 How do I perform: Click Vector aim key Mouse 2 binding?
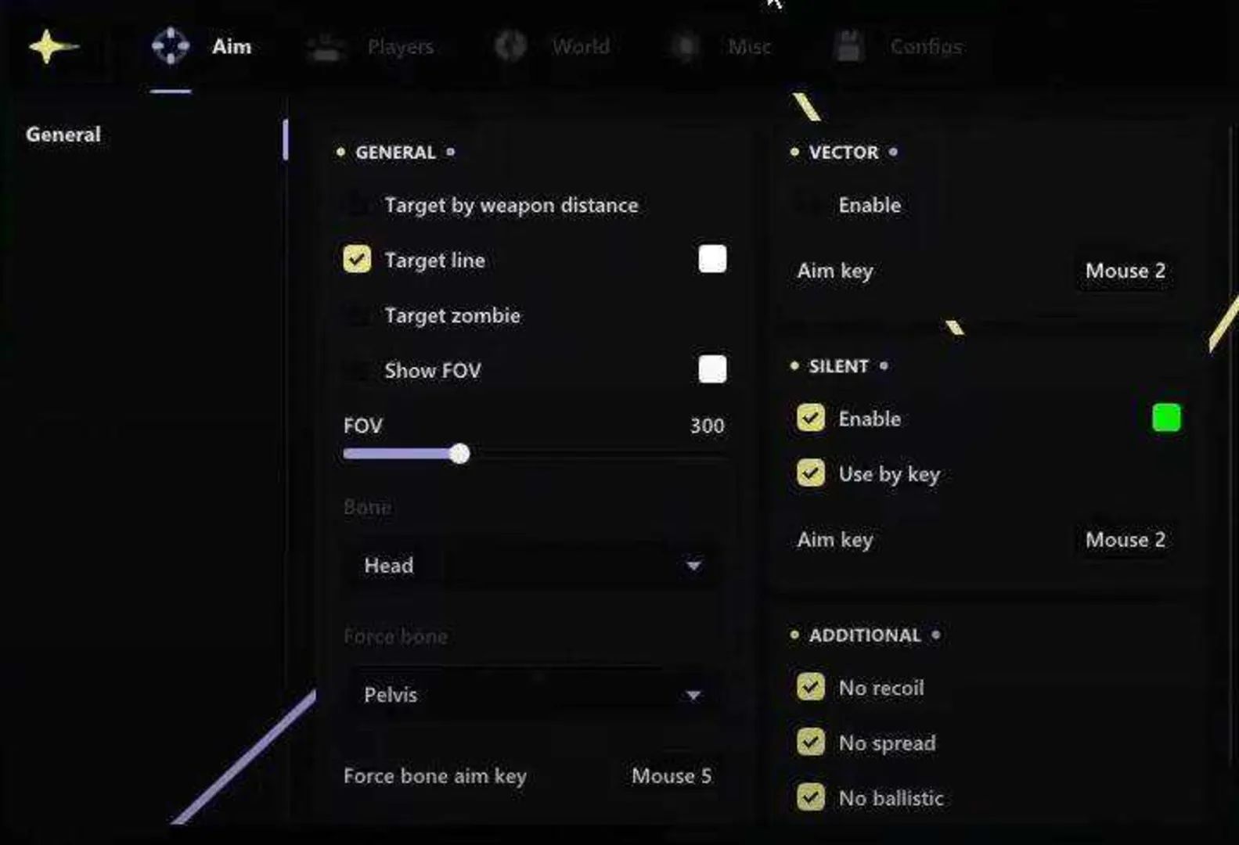coord(1125,271)
